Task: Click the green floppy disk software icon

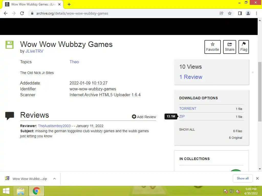Action: pos(9,45)
